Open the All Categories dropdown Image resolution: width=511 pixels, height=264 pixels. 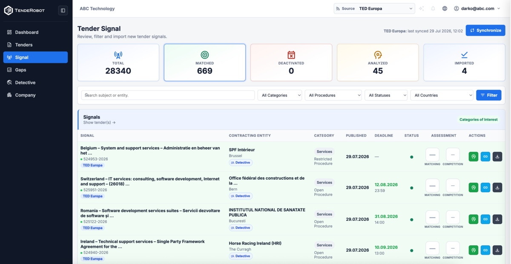click(280, 95)
